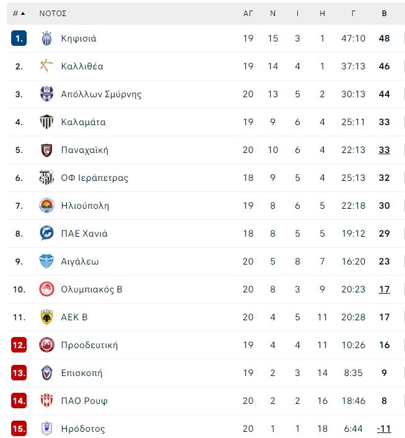Sort standings by the Β points column
Image resolution: width=405 pixels, height=438 pixels.
tap(385, 14)
